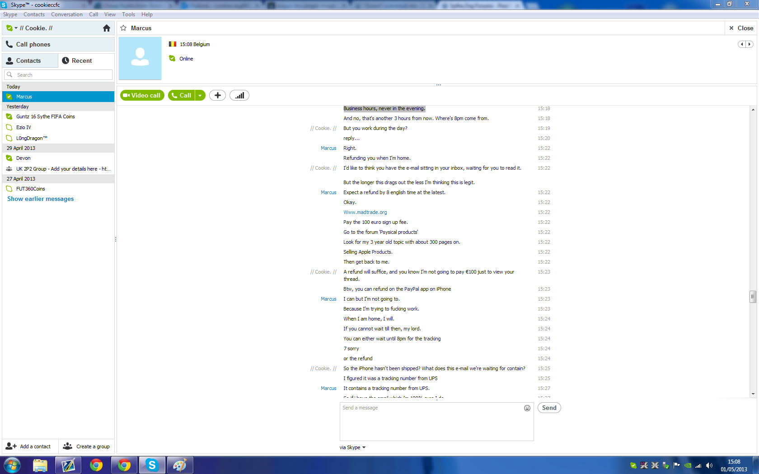
Task: Click the Skype taskbar icon
Action: click(152, 465)
